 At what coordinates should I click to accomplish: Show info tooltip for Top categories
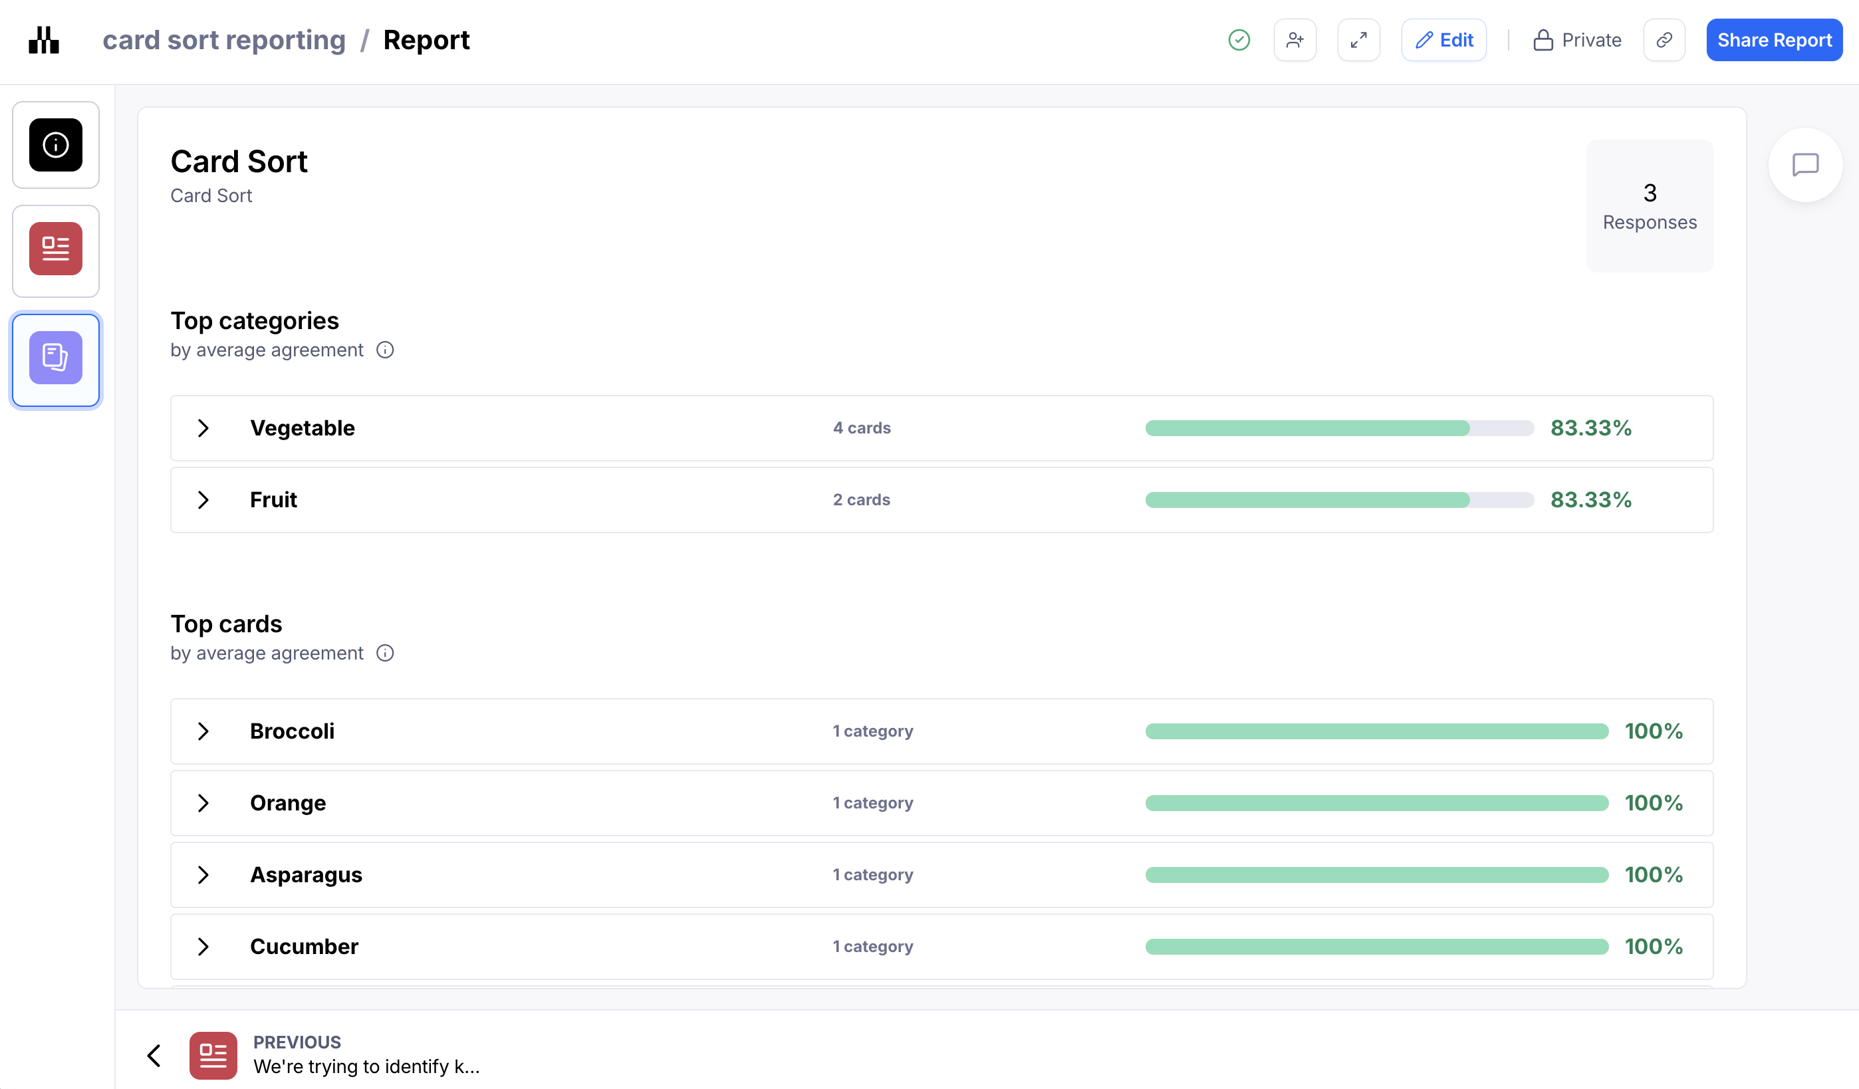click(x=385, y=350)
